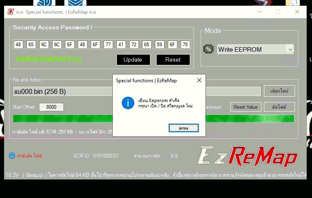The image size is (312, 198).
Task: Minimize the EzReMap window
Action: click(259, 12)
